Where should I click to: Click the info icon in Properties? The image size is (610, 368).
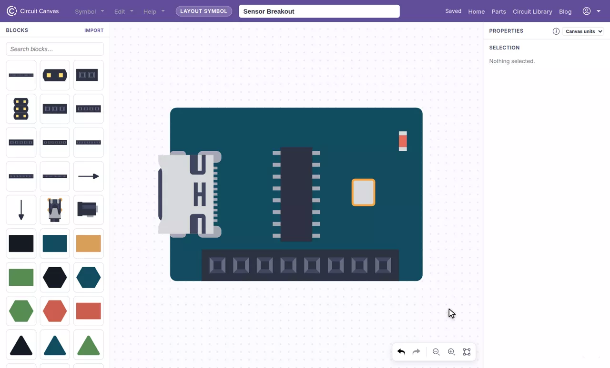click(x=556, y=31)
